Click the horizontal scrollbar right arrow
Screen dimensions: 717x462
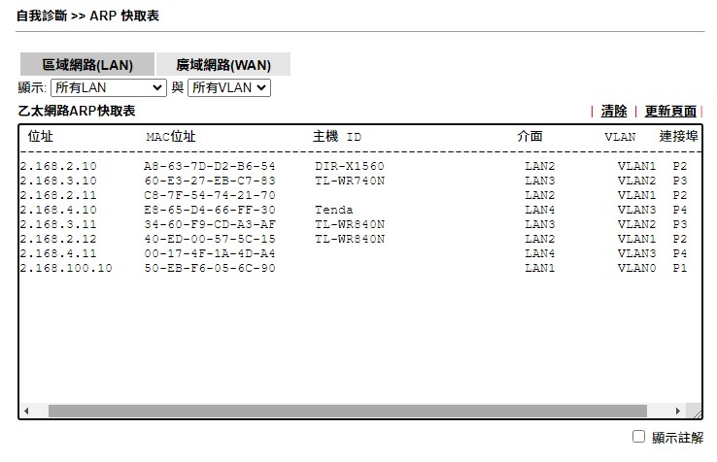(x=679, y=412)
